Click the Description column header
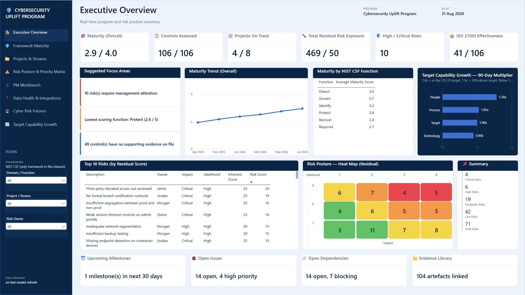Screen dimensions: 525x295 click(95, 175)
